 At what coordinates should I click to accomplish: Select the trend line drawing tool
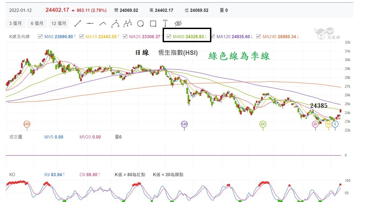coord(78,23)
